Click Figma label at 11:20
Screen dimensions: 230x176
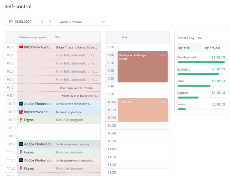point(29,168)
